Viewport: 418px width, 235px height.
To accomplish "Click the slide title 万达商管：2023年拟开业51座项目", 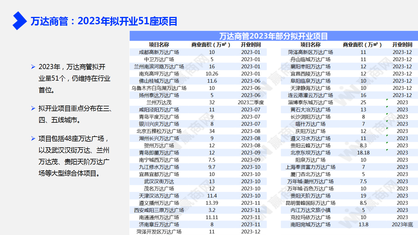I will 104,21.
